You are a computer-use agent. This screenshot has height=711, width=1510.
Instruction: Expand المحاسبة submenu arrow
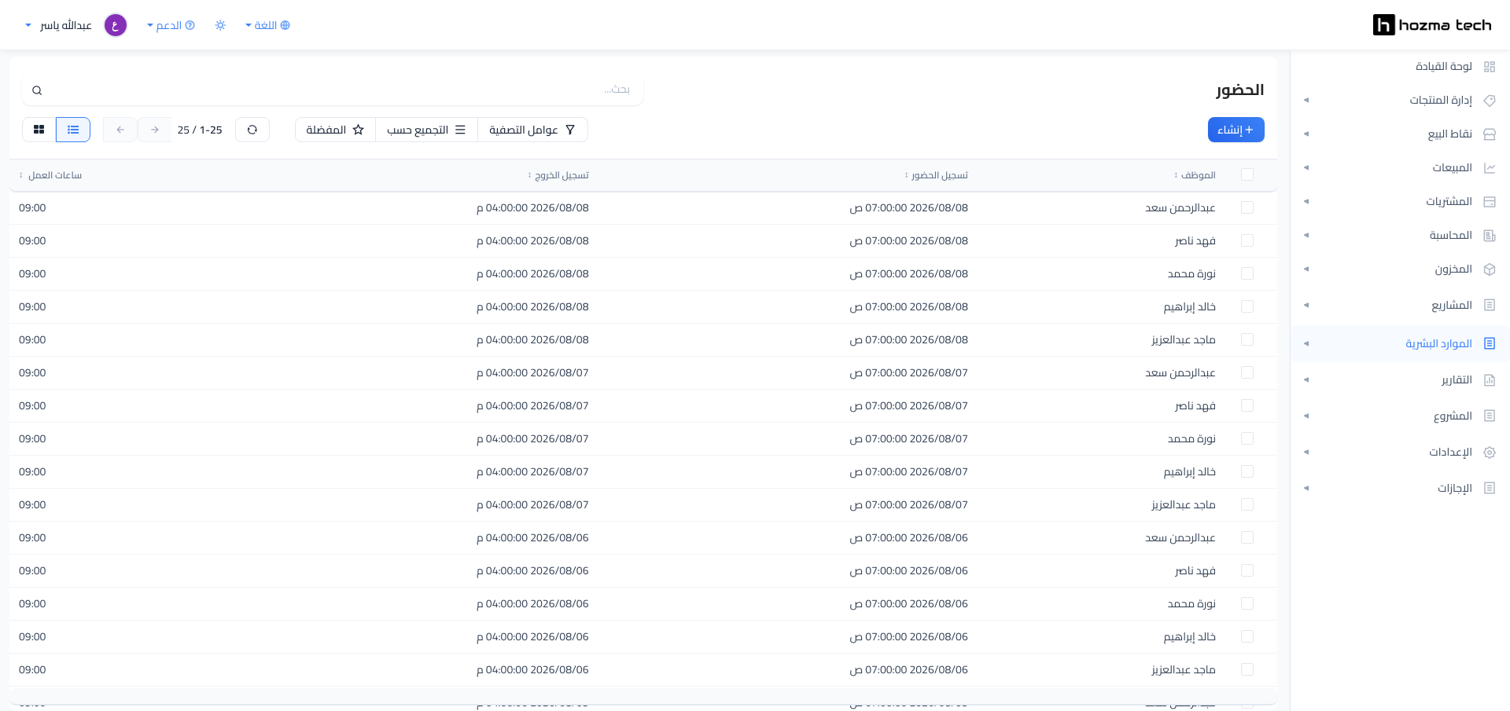tap(1306, 236)
